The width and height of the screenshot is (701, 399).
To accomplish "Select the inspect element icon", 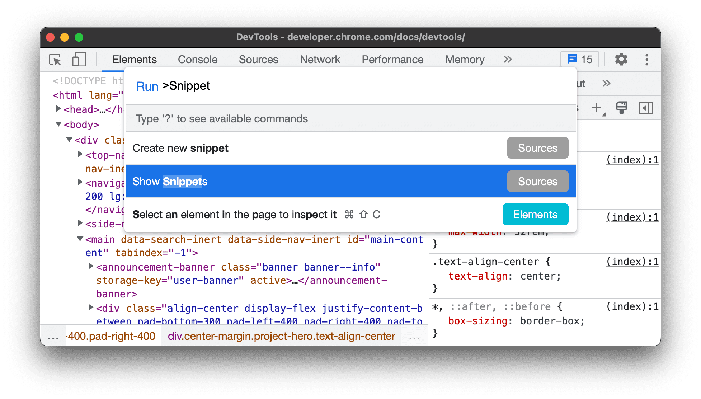I will point(55,59).
